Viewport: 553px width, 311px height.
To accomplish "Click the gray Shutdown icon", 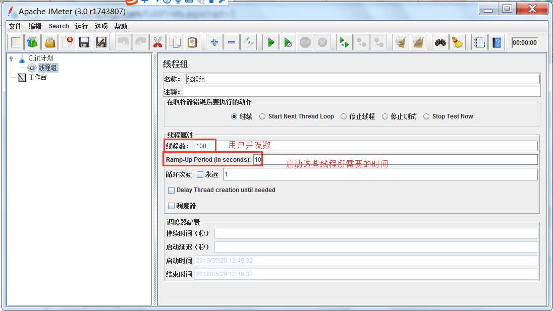I will point(322,43).
